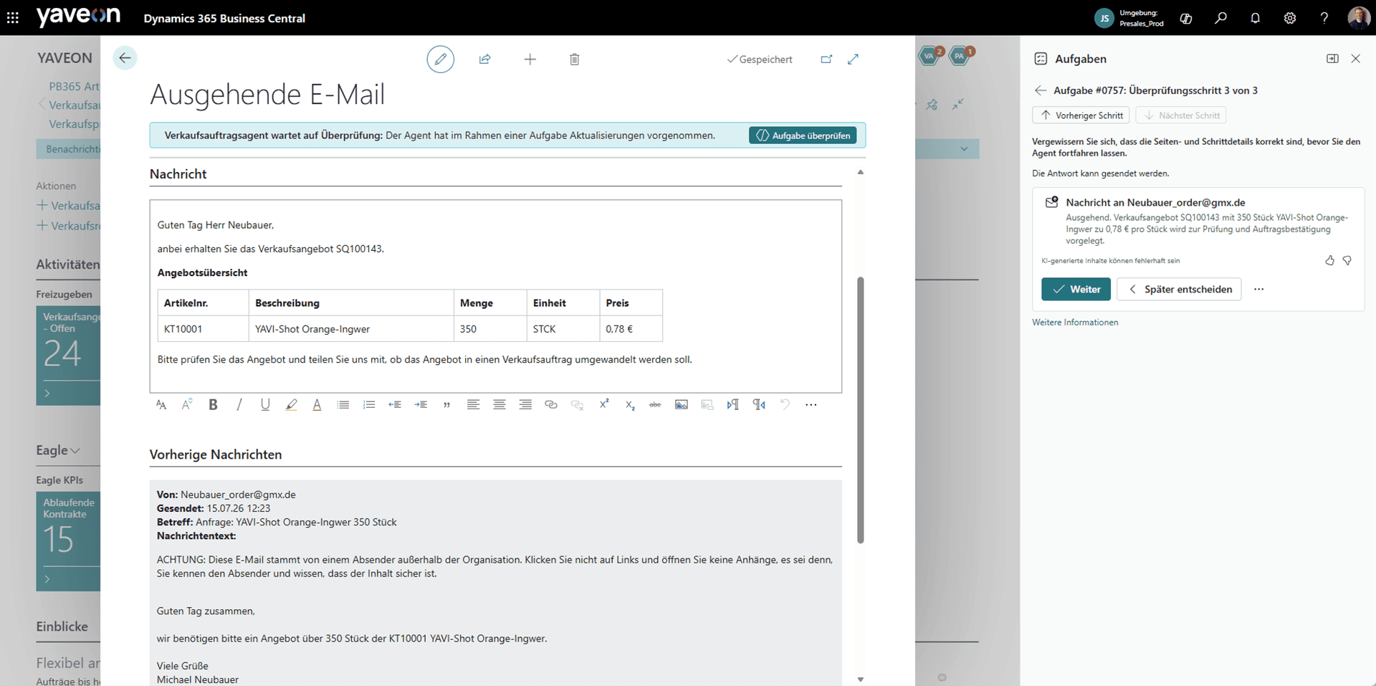Viewport: 1376px width, 686px height.
Task: Delete the outgoing email
Action: point(575,59)
